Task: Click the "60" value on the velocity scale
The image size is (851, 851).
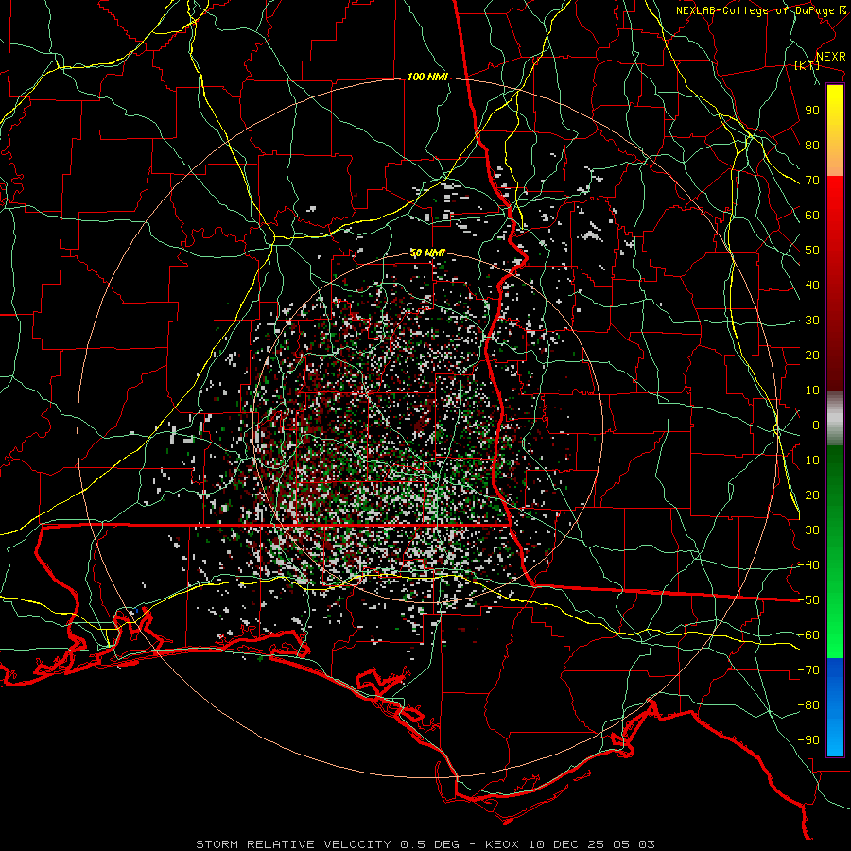Action: point(812,216)
